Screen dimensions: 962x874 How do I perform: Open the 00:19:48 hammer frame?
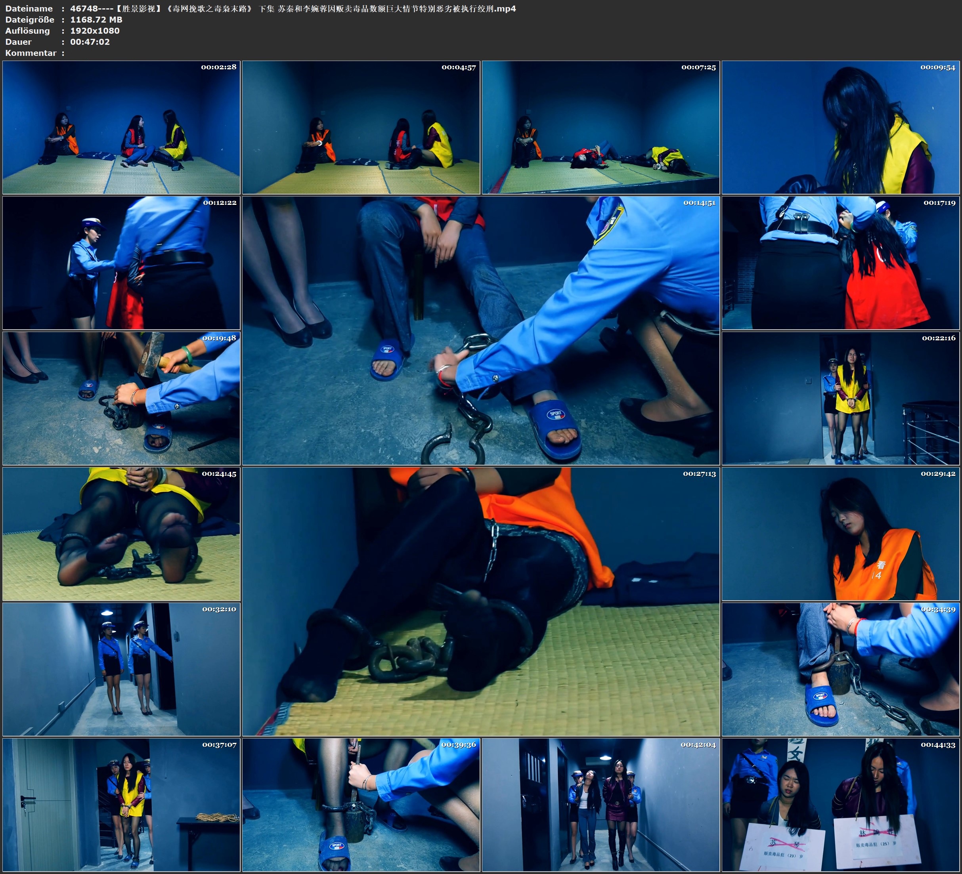tap(121, 398)
